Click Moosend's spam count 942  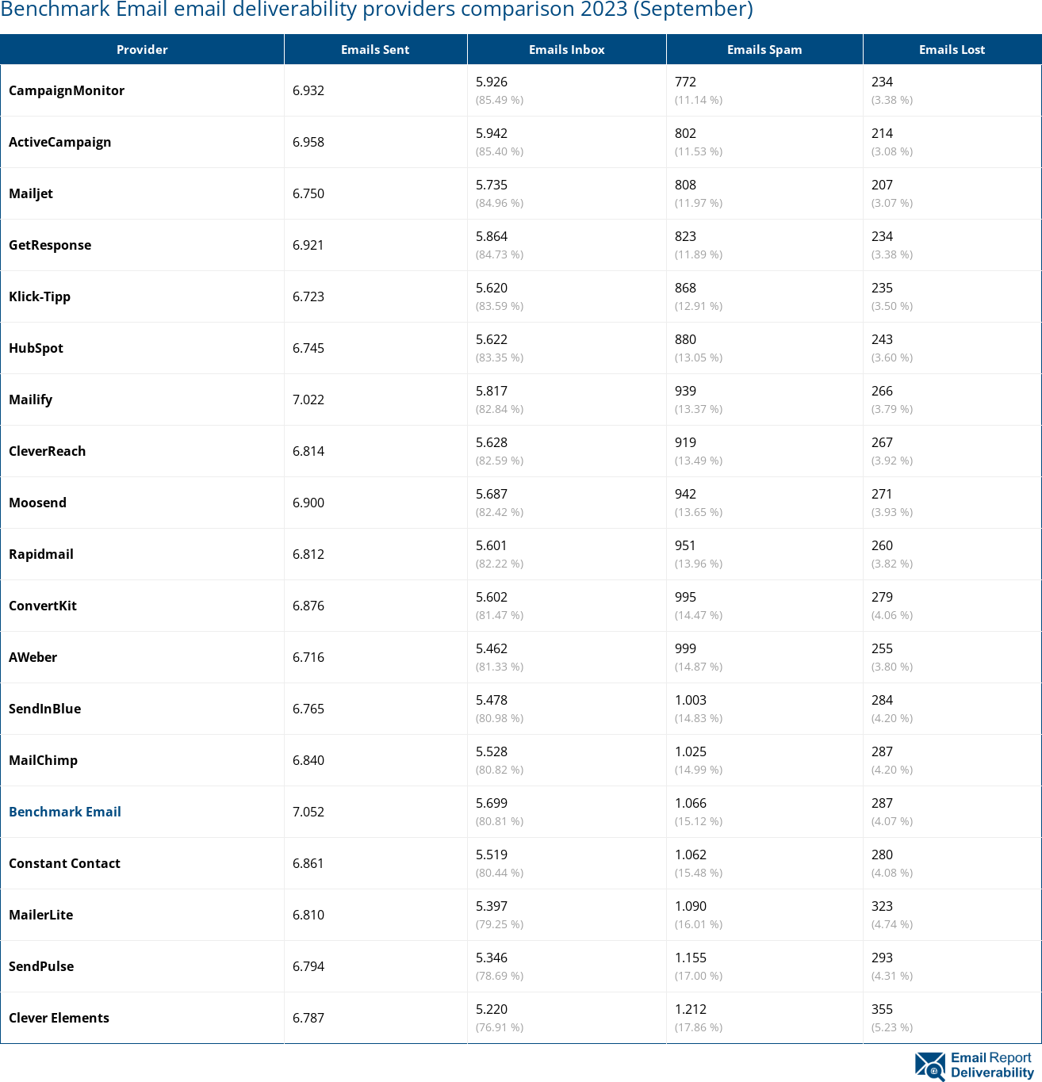point(685,494)
